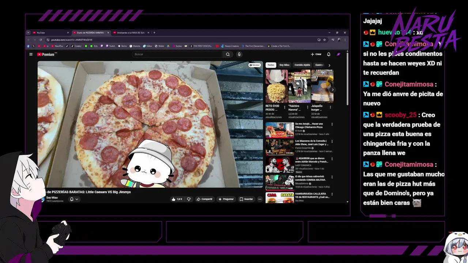468x263 pixels.
Task: Open the Nexon Creators bookmark
Action: [229, 46]
